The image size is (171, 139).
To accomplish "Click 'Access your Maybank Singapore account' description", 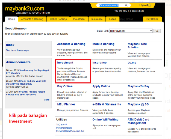I will (x=139, y=112).
